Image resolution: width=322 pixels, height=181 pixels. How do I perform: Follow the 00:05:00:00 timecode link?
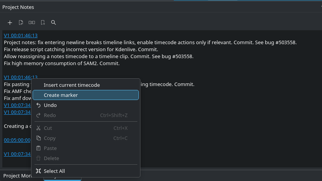[17, 140]
